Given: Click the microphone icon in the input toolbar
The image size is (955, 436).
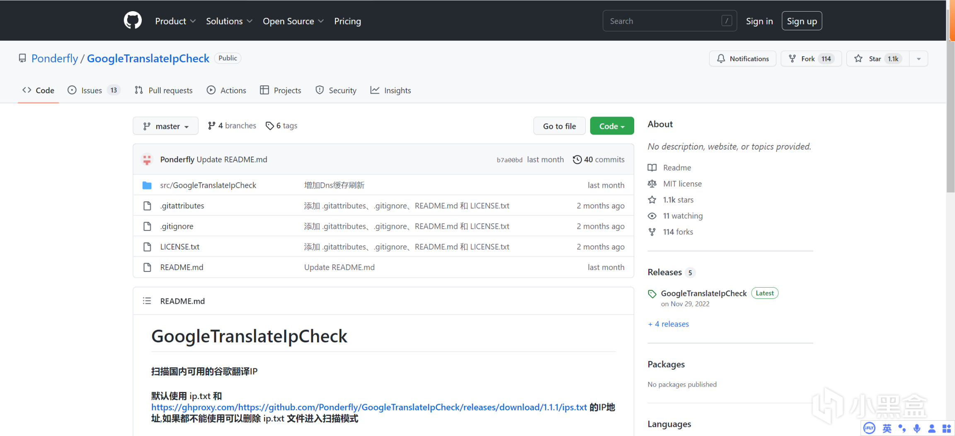Looking at the screenshot, I should click(x=917, y=428).
